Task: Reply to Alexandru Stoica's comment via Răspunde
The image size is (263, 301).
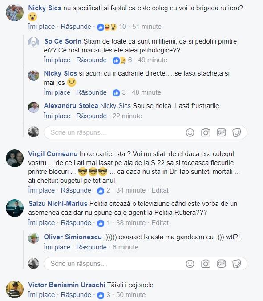Action: (x=91, y=116)
